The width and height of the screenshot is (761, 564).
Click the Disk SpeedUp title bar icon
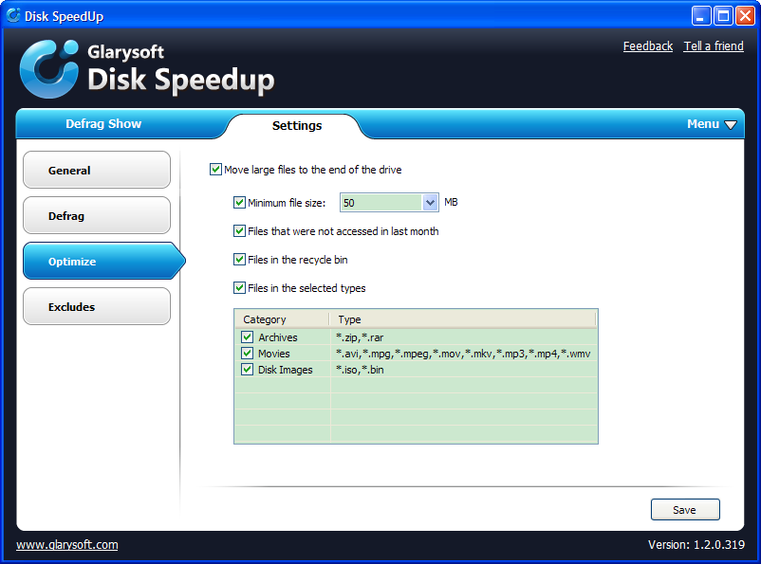[12, 15]
